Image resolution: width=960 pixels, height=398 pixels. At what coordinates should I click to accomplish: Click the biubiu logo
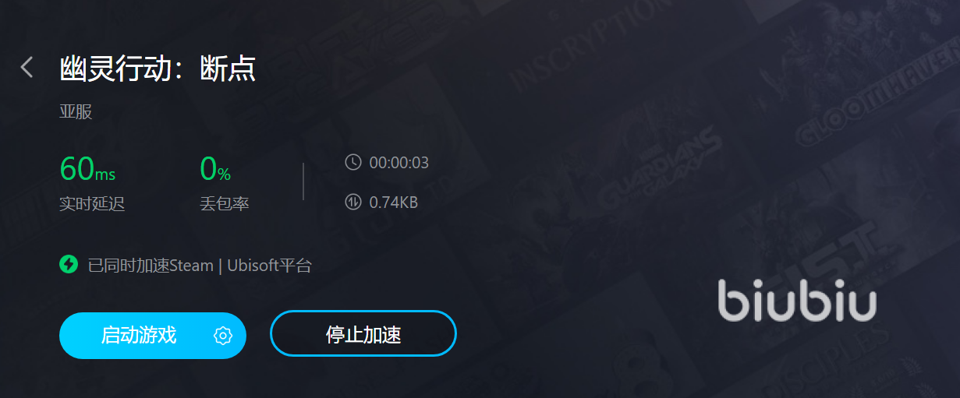pyautogui.click(x=797, y=299)
